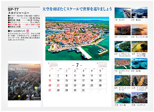Select the March パナマシティ thumbnail
The width and height of the screenshot is (154, 112).
pyautogui.click(x=123, y=30)
